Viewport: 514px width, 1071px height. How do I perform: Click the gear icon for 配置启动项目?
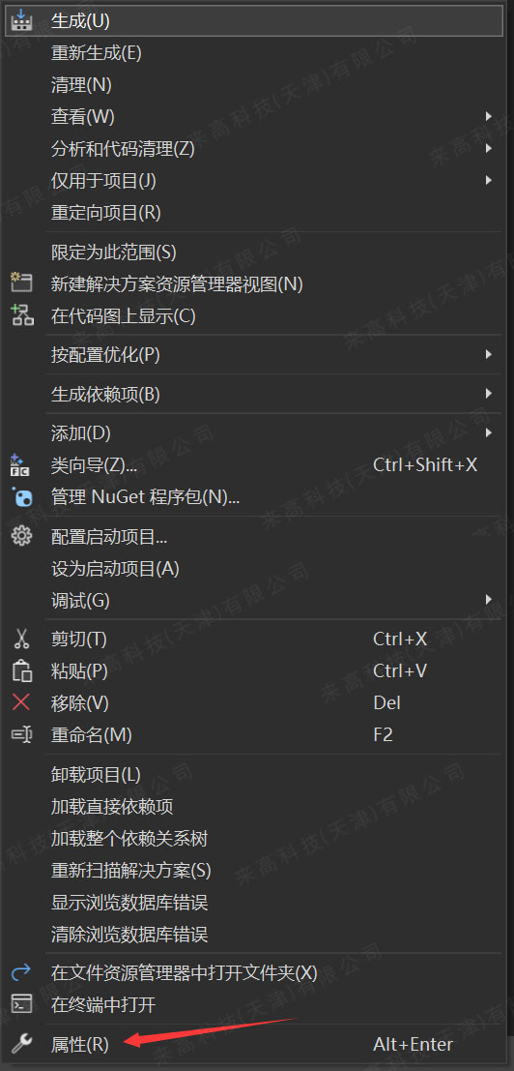tap(22, 536)
